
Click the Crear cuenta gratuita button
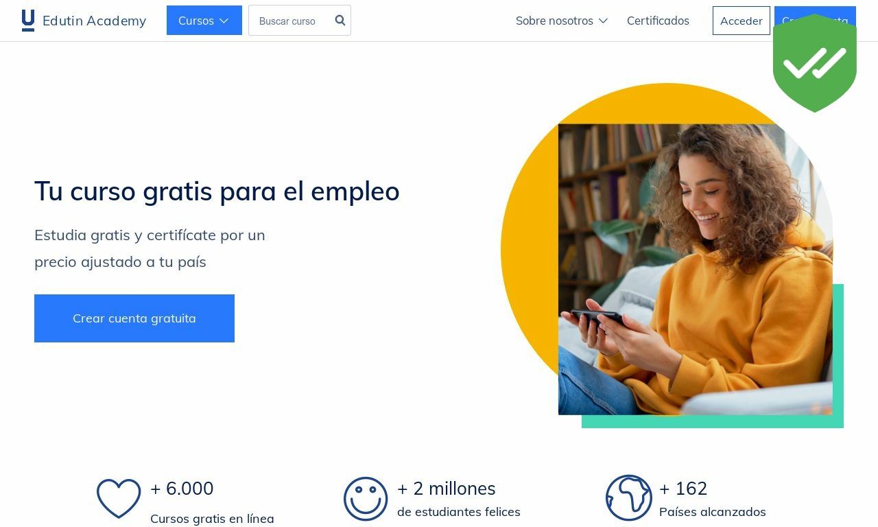134,318
